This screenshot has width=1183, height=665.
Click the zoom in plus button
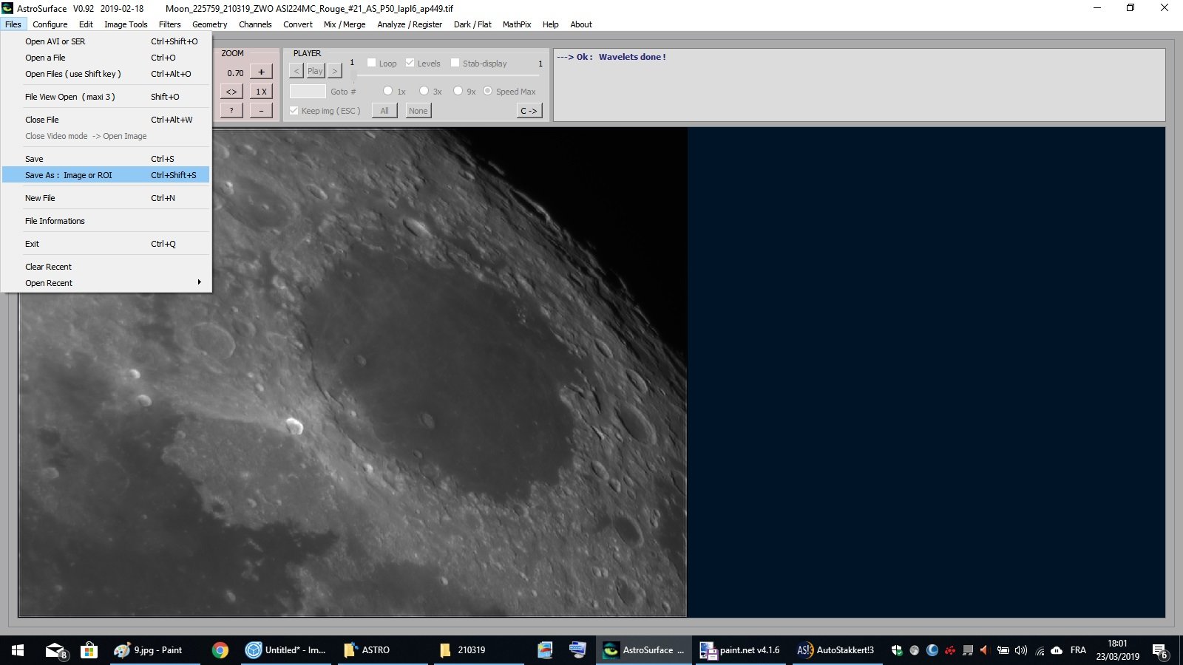261,72
